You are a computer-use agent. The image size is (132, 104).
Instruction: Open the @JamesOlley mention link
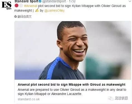(x=55, y=11)
